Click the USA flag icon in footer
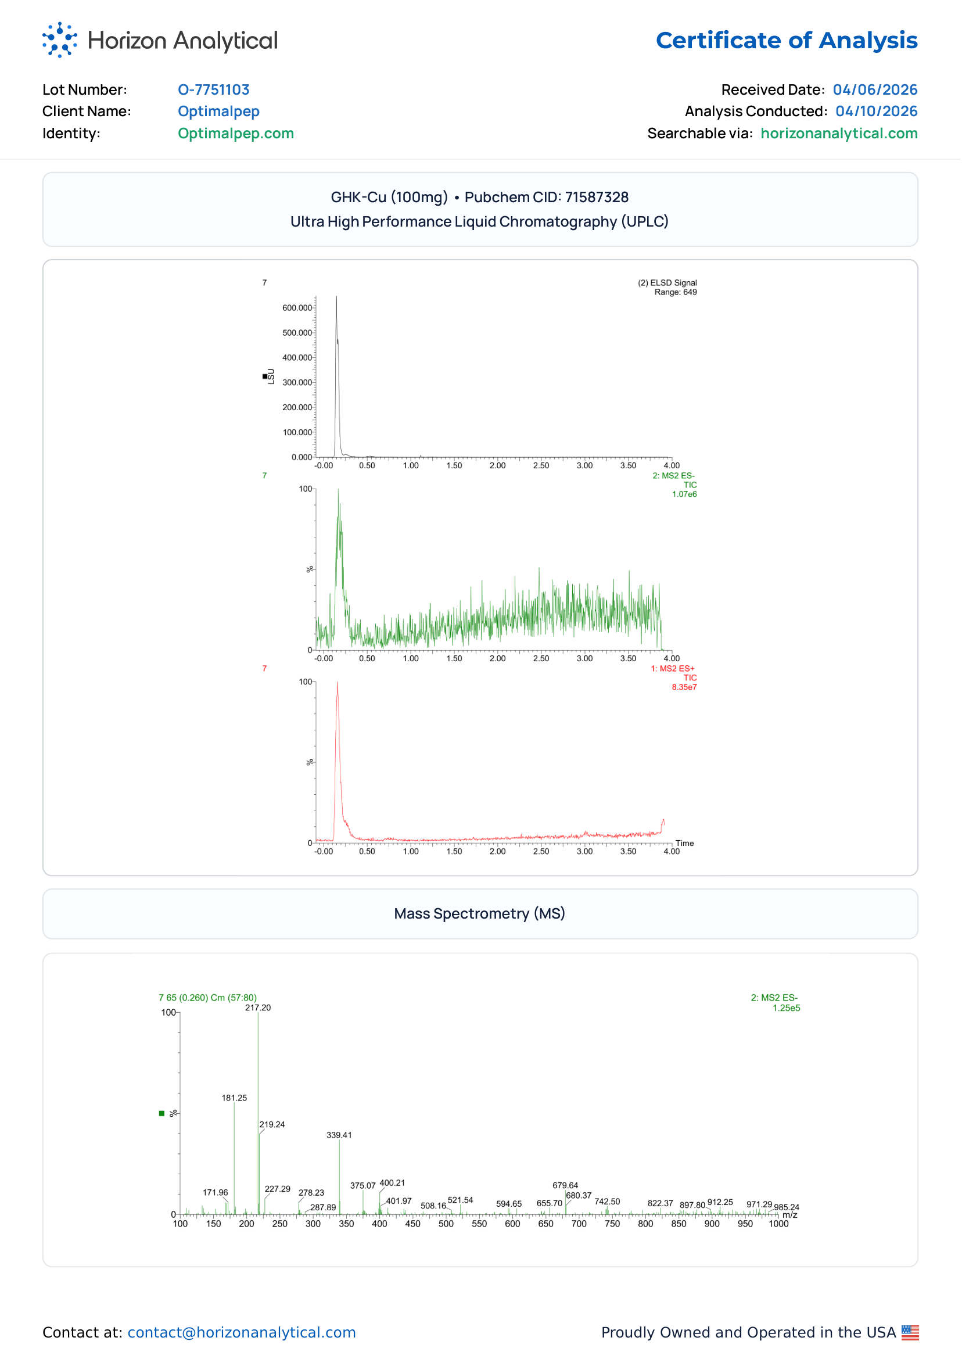This screenshot has height=1359, width=962. 911,1332
